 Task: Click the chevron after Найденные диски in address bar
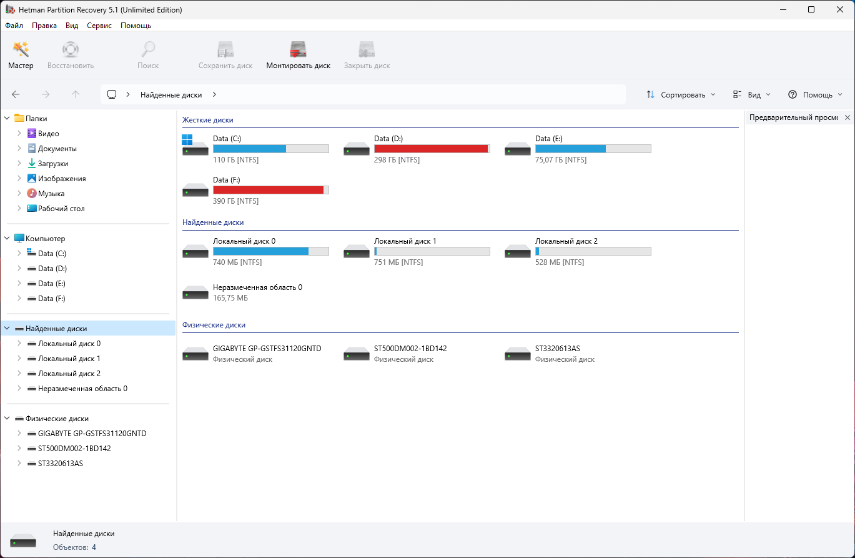[214, 94]
